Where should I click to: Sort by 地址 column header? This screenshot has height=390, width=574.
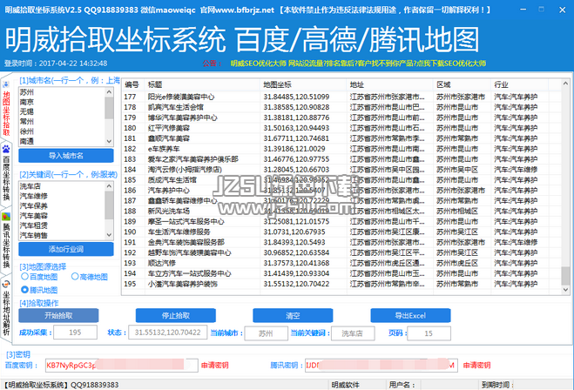pos(390,85)
